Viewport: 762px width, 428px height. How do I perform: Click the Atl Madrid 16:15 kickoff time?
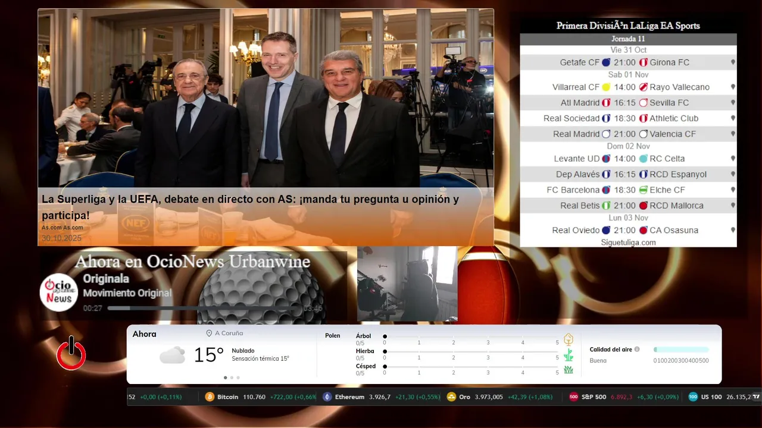point(624,103)
